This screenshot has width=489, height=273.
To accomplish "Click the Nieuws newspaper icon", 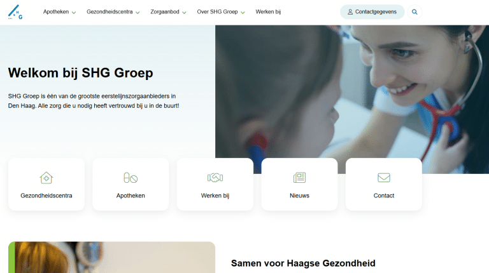I will click(299, 178).
